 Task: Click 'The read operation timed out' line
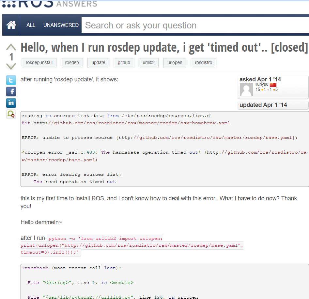pos(74,182)
